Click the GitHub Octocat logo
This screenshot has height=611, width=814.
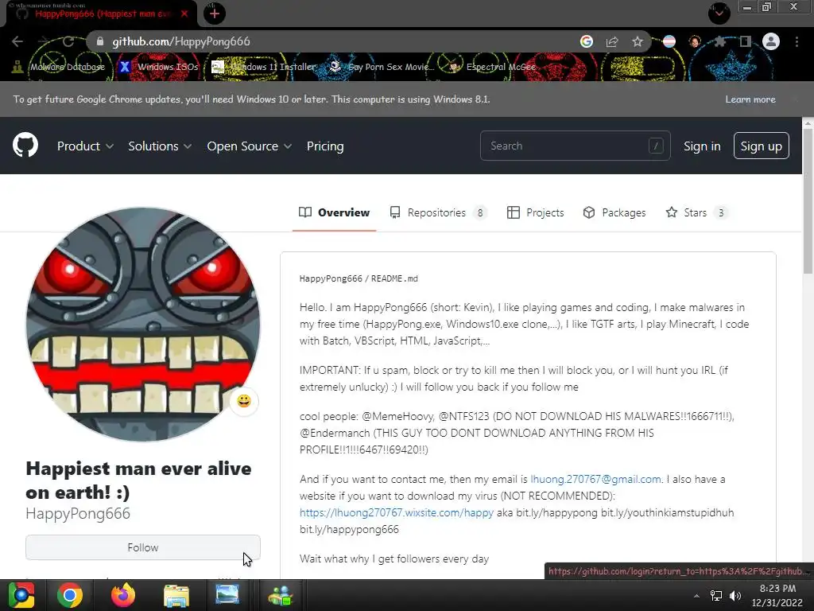25,145
